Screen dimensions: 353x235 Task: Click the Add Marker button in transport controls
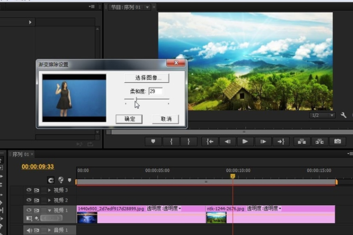(x=153, y=142)
